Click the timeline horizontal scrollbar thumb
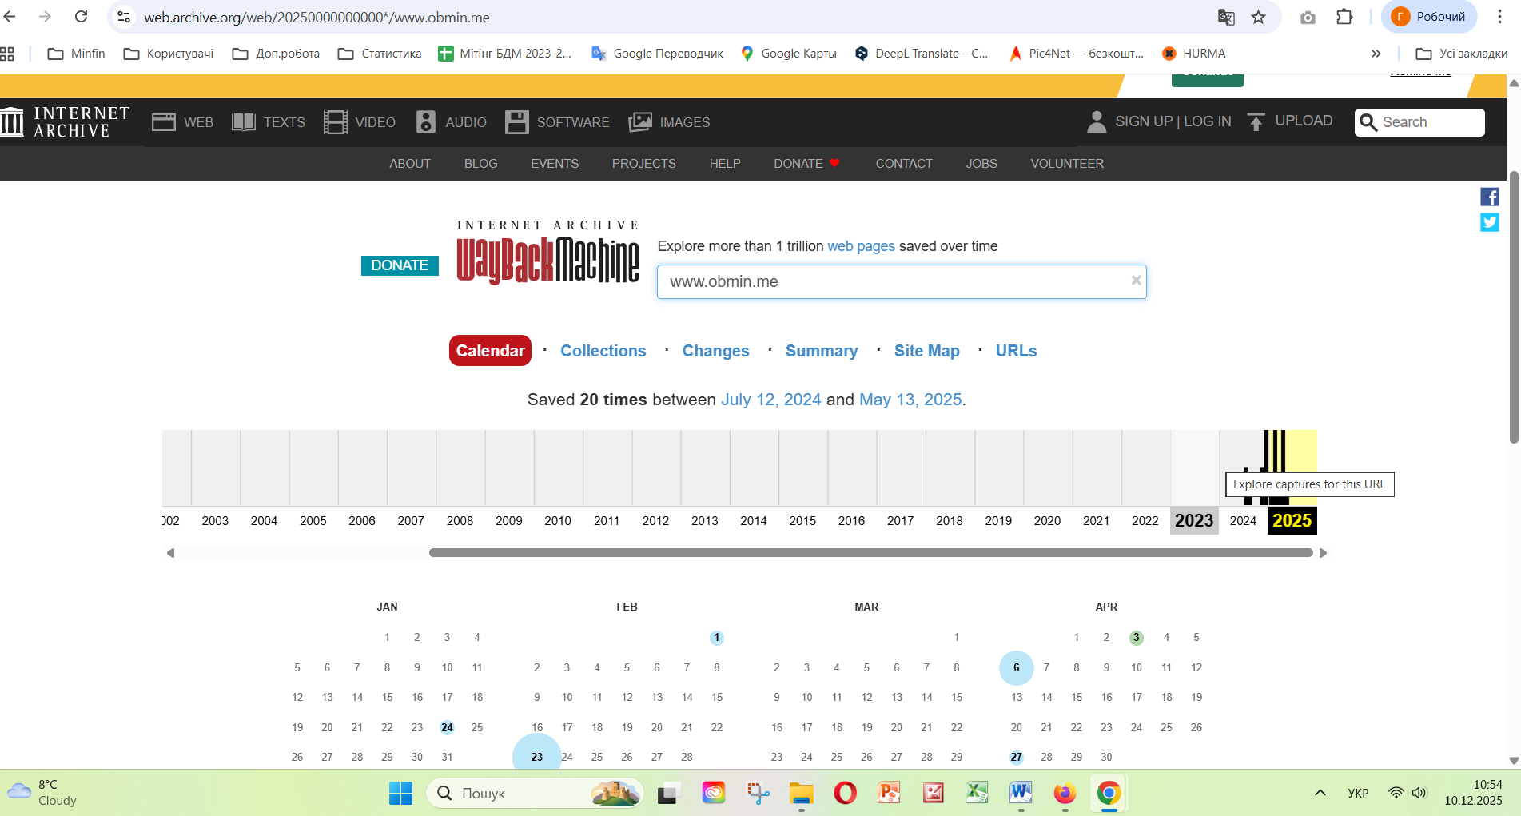Screen dimensions: 1521x816 [x=871, y=553]
